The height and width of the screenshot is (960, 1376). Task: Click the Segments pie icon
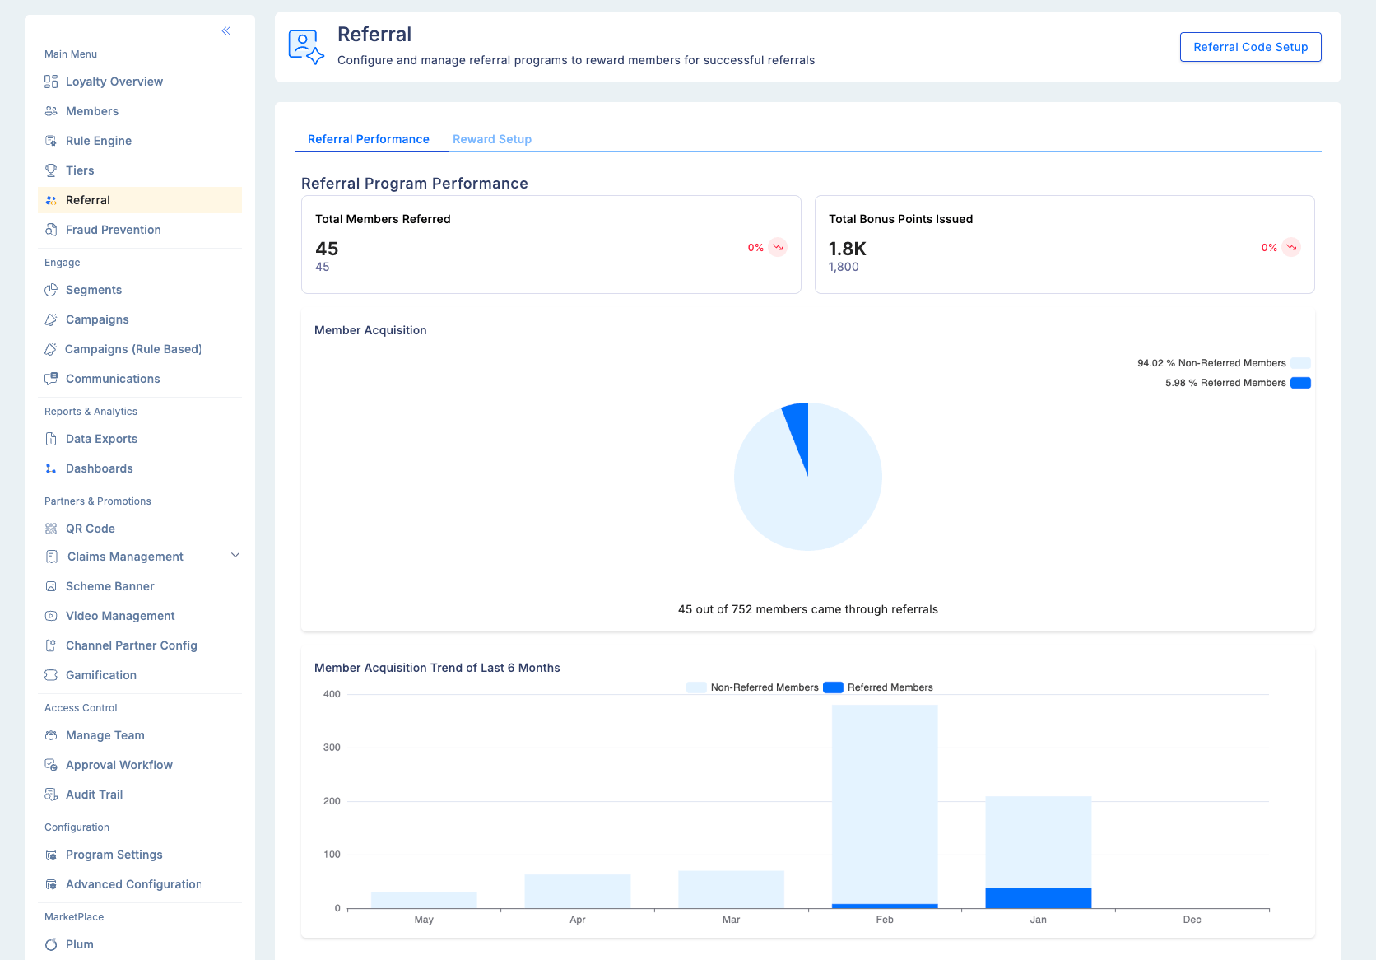pyautogui.click(x=51, y=290)
